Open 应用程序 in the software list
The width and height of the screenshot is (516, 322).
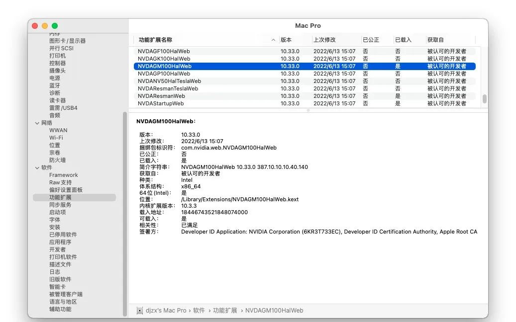pos(60,242)
